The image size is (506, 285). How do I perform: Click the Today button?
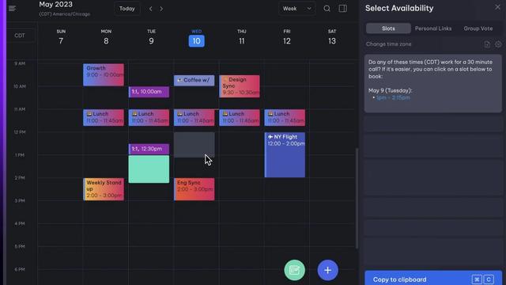pos(126,9)
